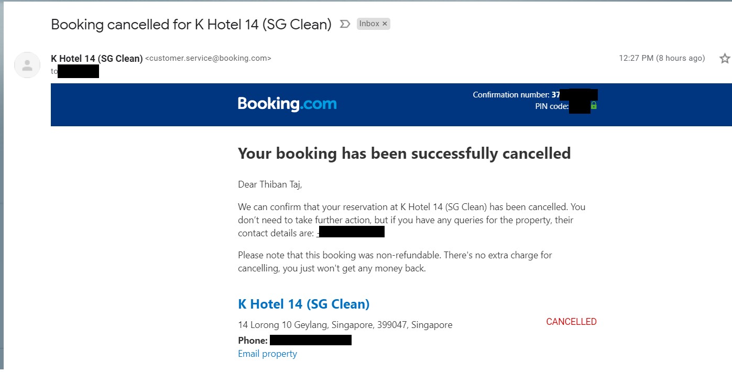Remove the Inbox label with its x
The height and width of the screenshot is (372, 732).
[385, 24]
